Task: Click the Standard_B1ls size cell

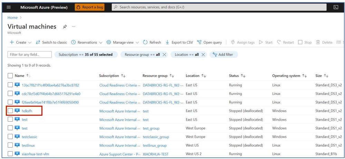Action: click(x=326, y=154)
